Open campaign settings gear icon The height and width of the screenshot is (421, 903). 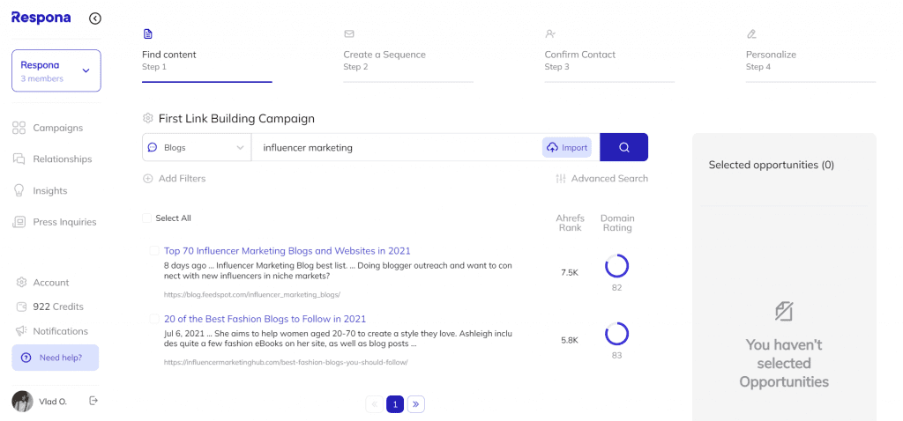[x=148, y=119]
